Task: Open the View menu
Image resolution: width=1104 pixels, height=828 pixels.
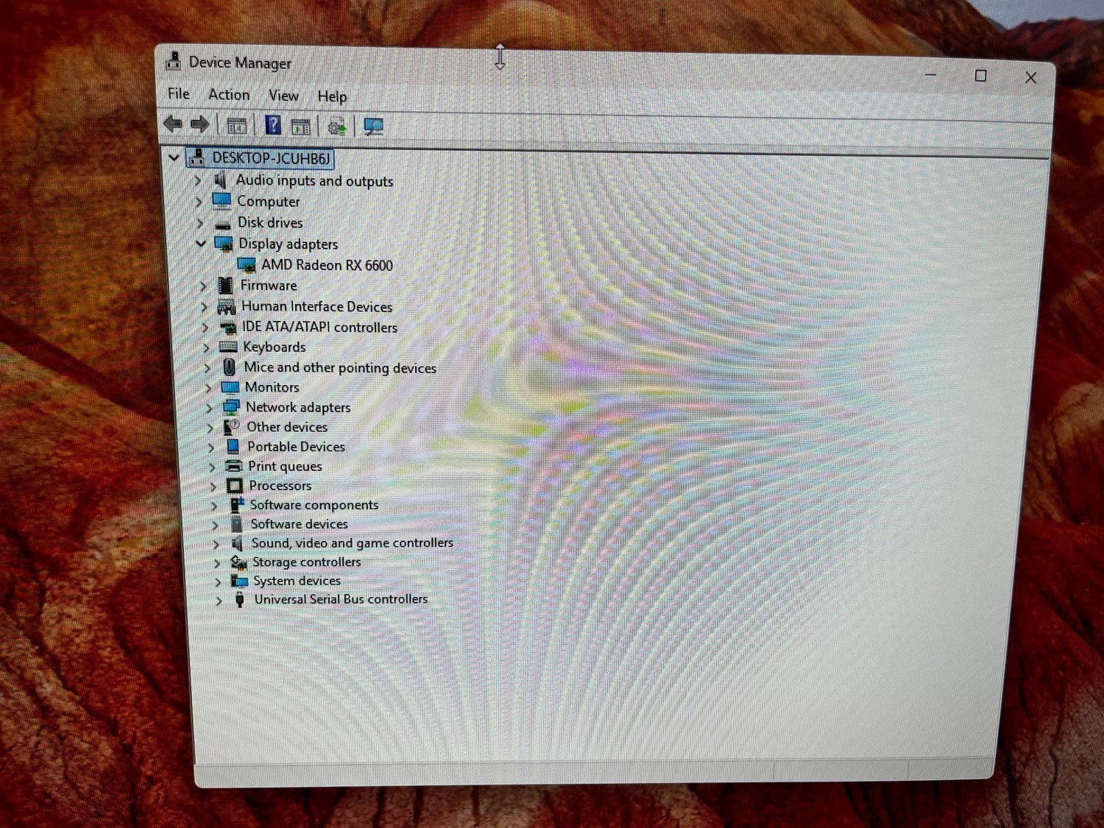Action: click(x=283, y=96)
